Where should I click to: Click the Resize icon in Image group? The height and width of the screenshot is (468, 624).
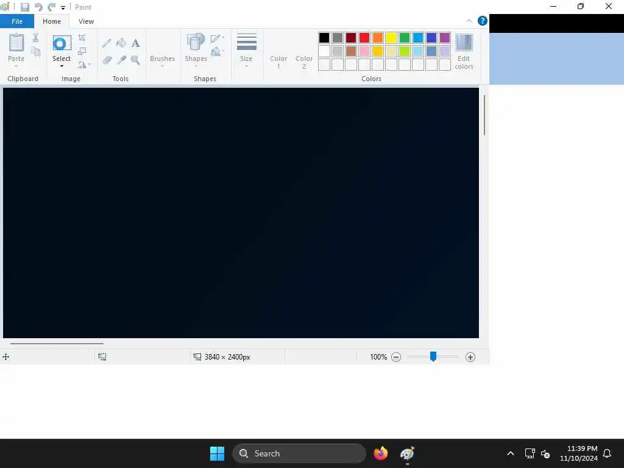[x=82, y=51]
